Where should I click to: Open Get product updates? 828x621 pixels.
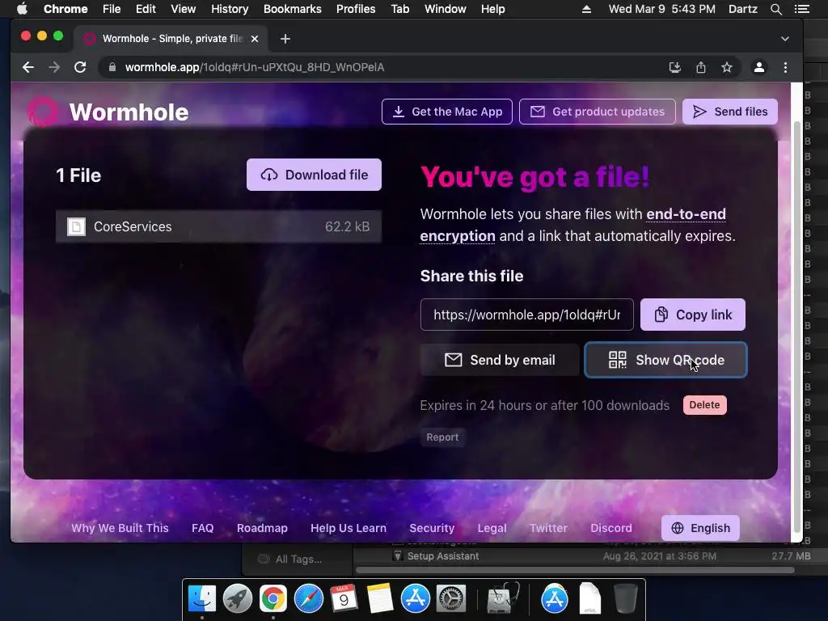click(x=598, y=112)
